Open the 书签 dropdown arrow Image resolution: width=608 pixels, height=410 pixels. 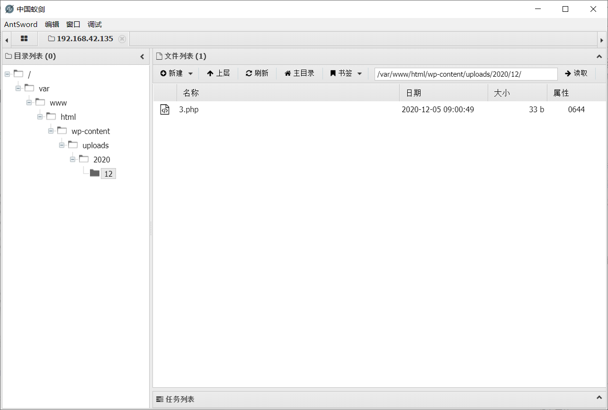(359, 73)
